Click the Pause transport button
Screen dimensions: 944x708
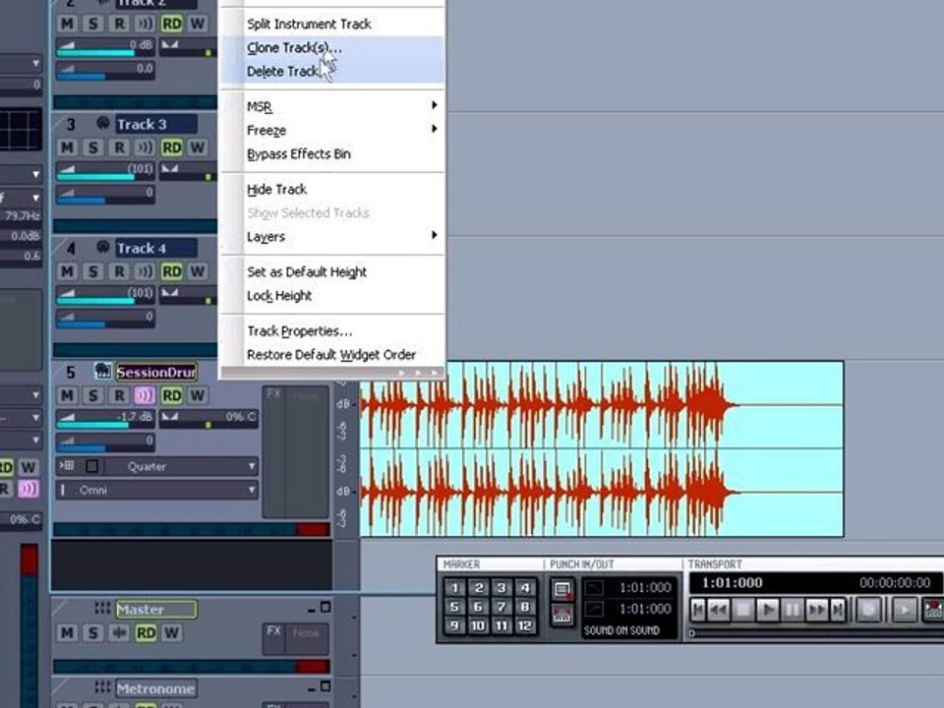click(x=793, y=610)
